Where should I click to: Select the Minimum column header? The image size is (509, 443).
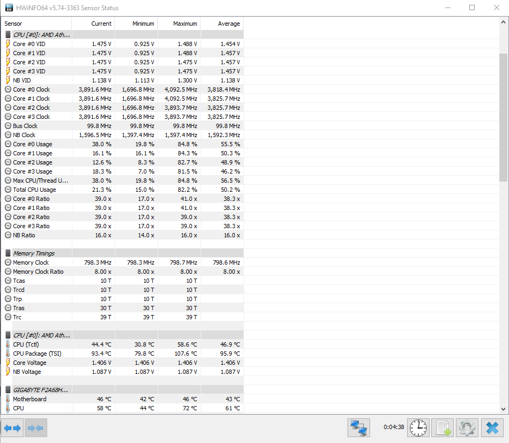pyautogui.click(x=136, y=24)
